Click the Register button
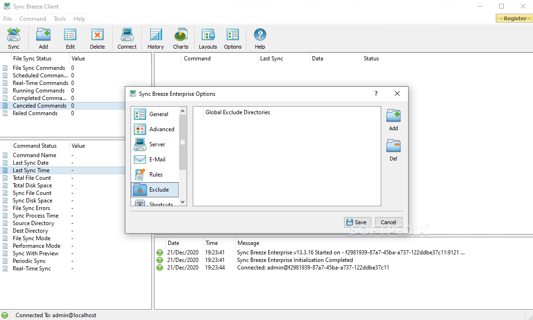Image resolution: width=533 pixels, height=320 pixels. [x=514, y=18]
